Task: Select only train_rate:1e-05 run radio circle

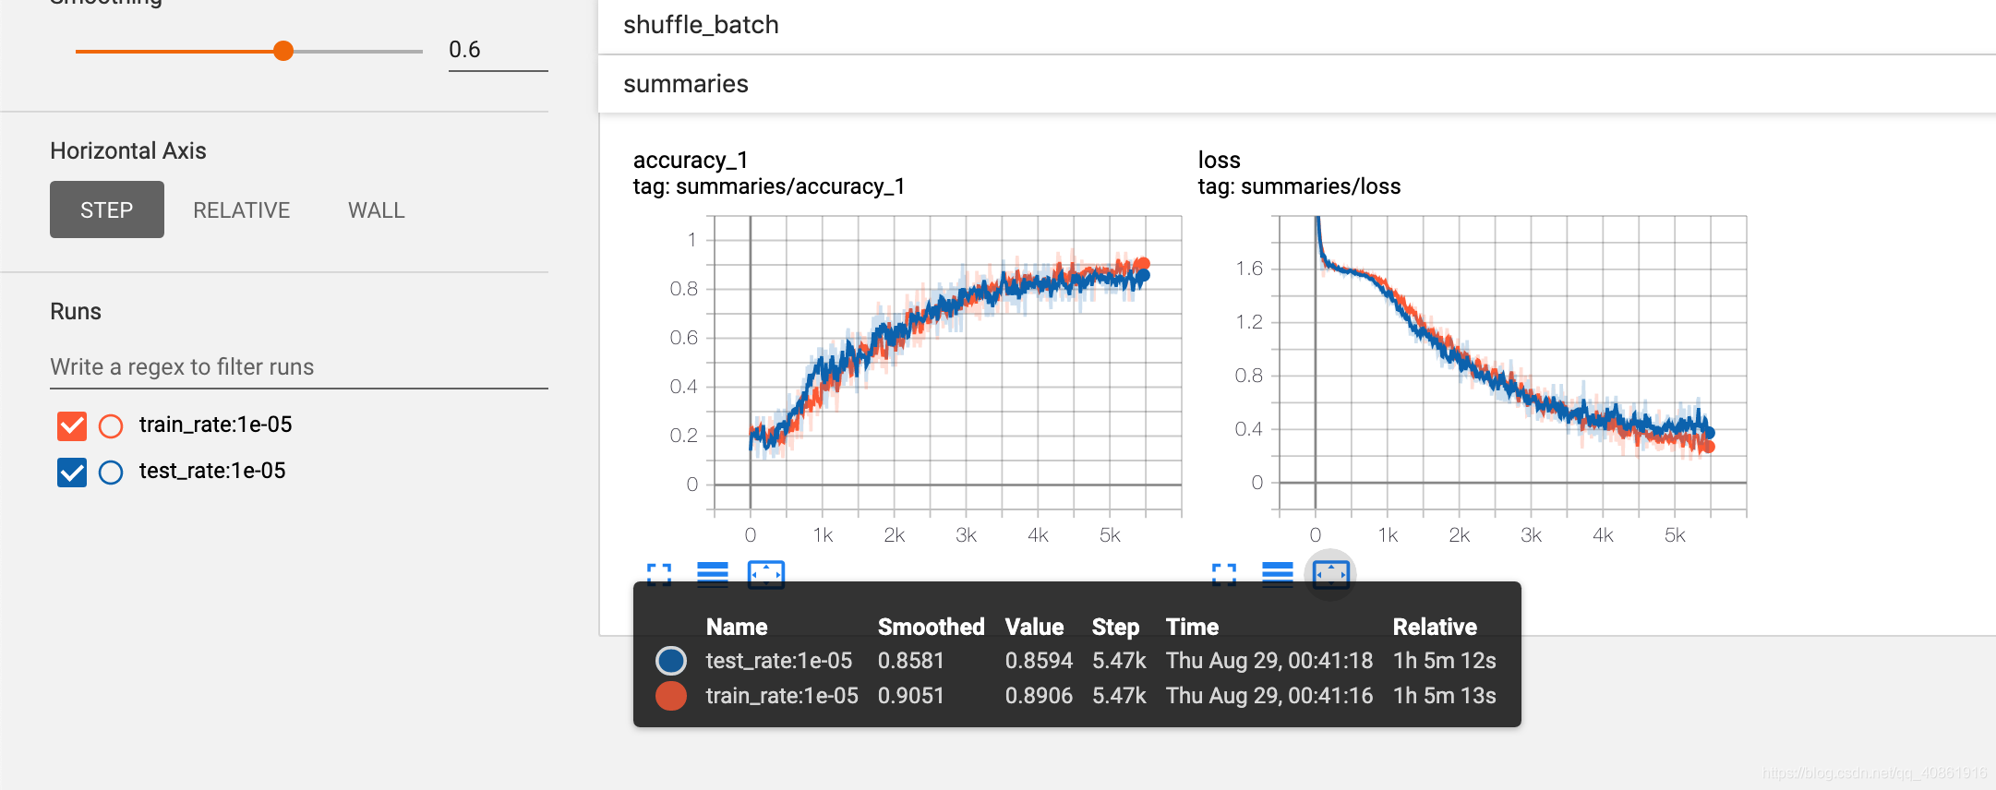Action: [x=111, y=425]
